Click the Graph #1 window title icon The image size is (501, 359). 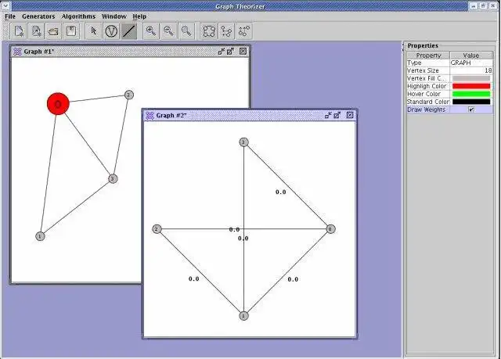point(17,52)
